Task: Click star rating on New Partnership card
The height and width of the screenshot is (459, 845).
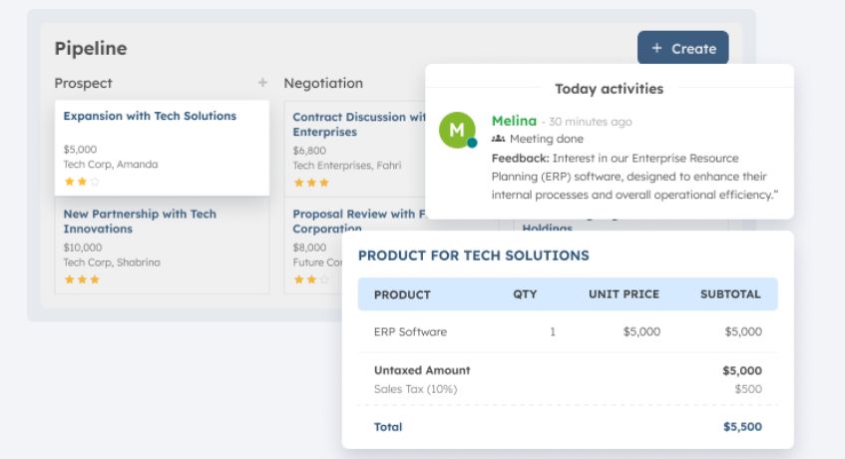Action: tap(82, 279)
